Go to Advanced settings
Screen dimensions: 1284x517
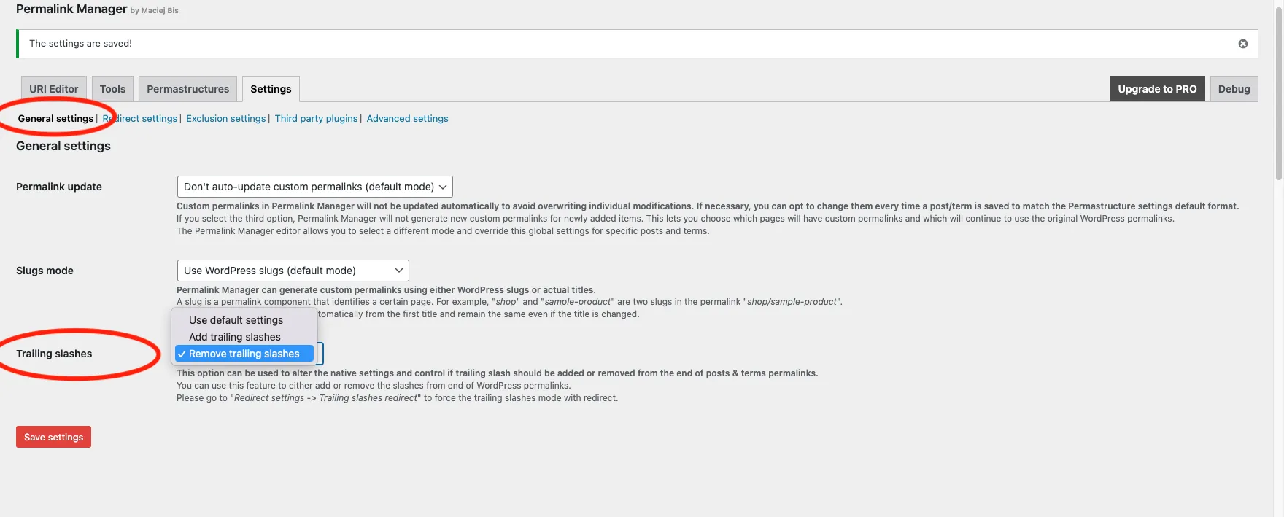[407, 119]
